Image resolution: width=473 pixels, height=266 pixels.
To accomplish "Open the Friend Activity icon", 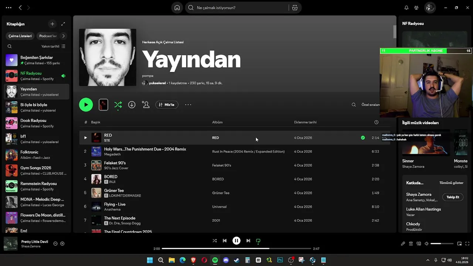I will click(x=416, y=8).
